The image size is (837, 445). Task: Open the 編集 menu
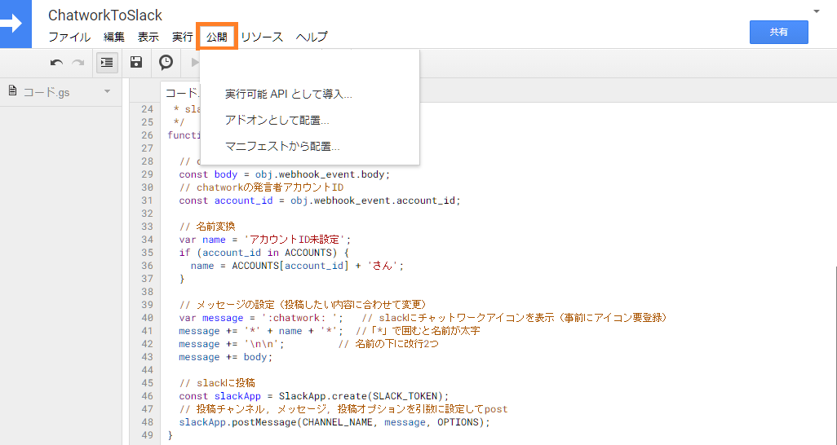(113, 37)
